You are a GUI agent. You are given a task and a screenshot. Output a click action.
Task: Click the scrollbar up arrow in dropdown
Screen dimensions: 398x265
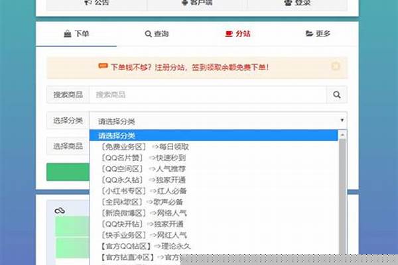pyautogui.click(x=342, y=134)
